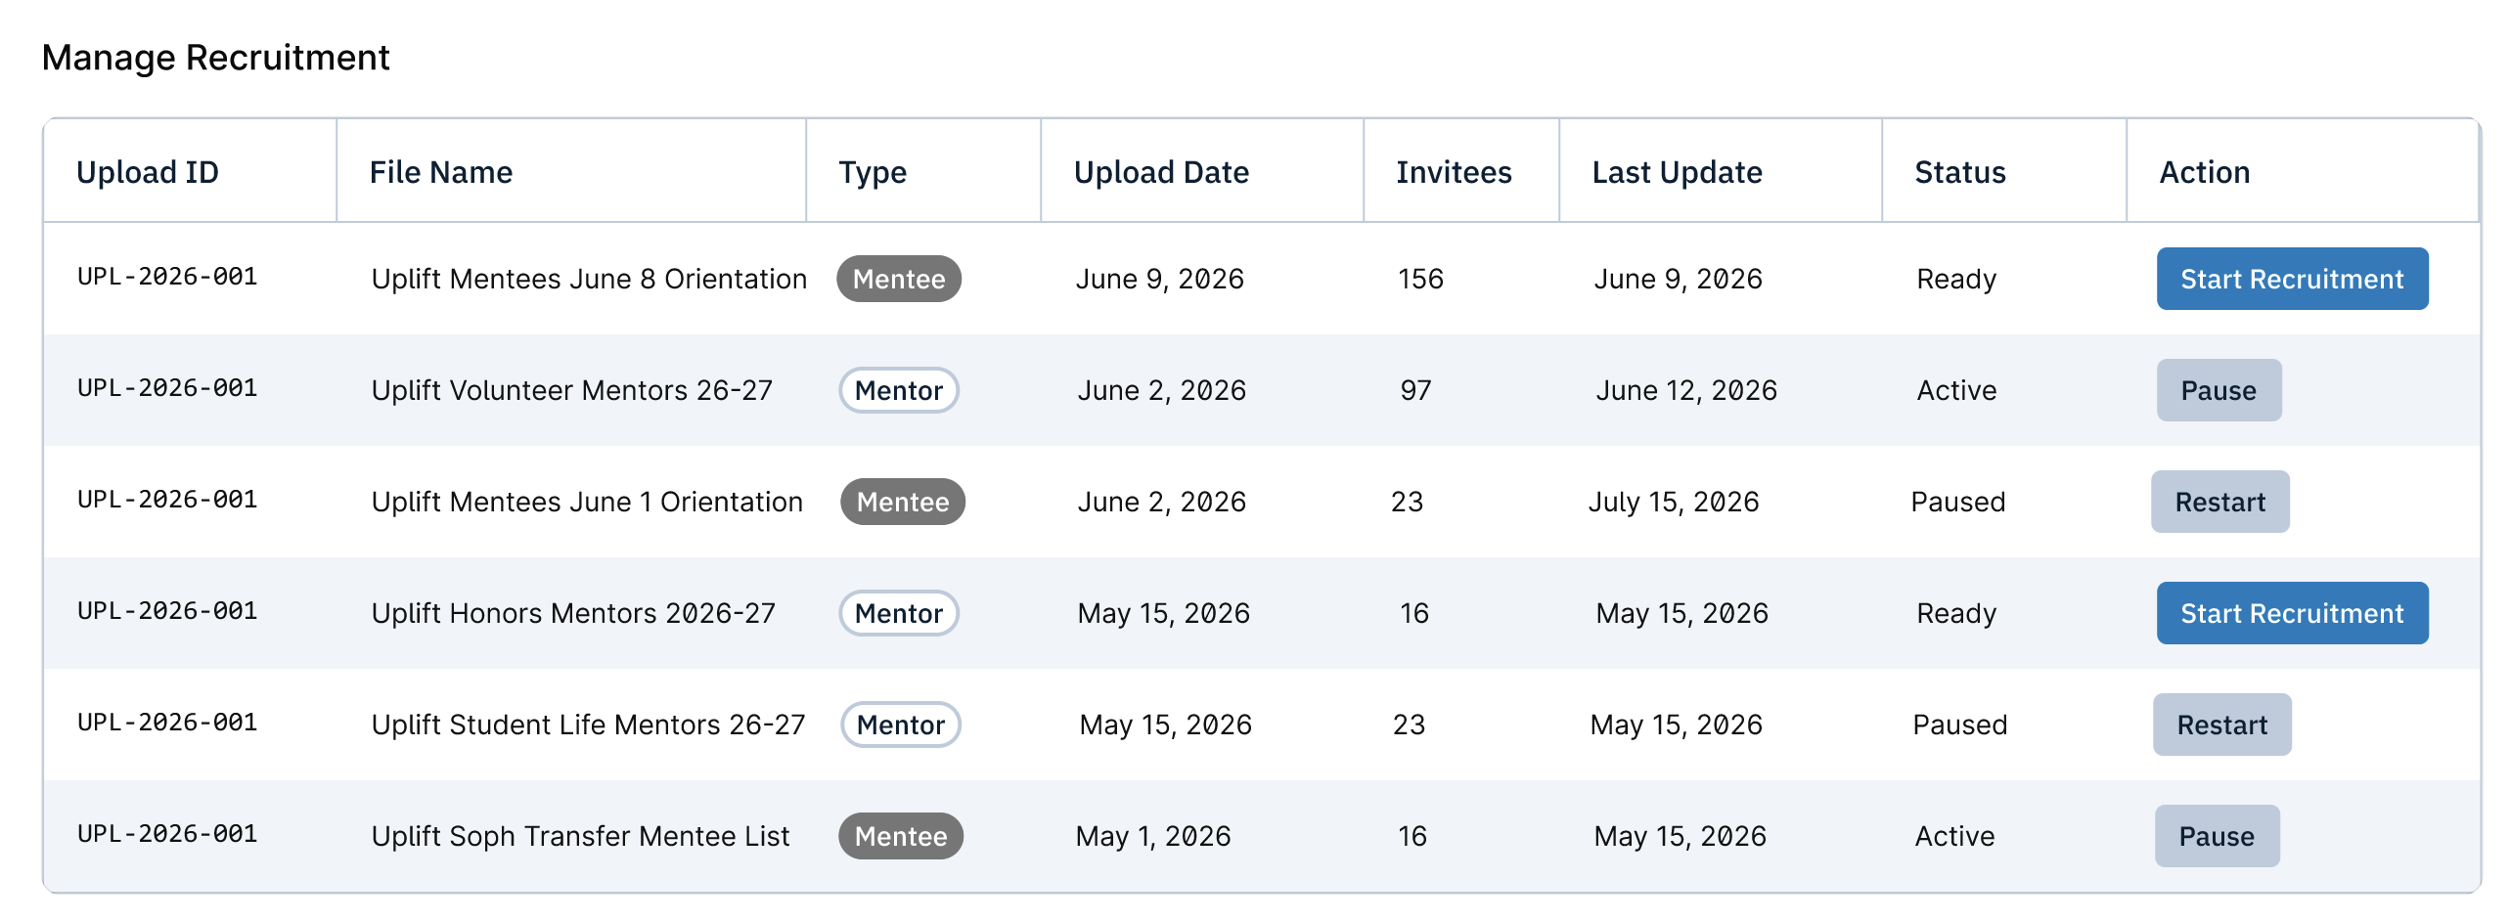Select file name 'Uplift Volunteer Mentors 26-27'
Image resolution: width=2510 pixels, height=923 pixels.
572,390
